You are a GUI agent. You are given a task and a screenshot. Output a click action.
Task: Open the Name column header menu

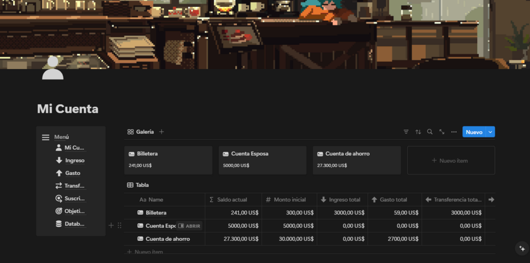point(164,200)
